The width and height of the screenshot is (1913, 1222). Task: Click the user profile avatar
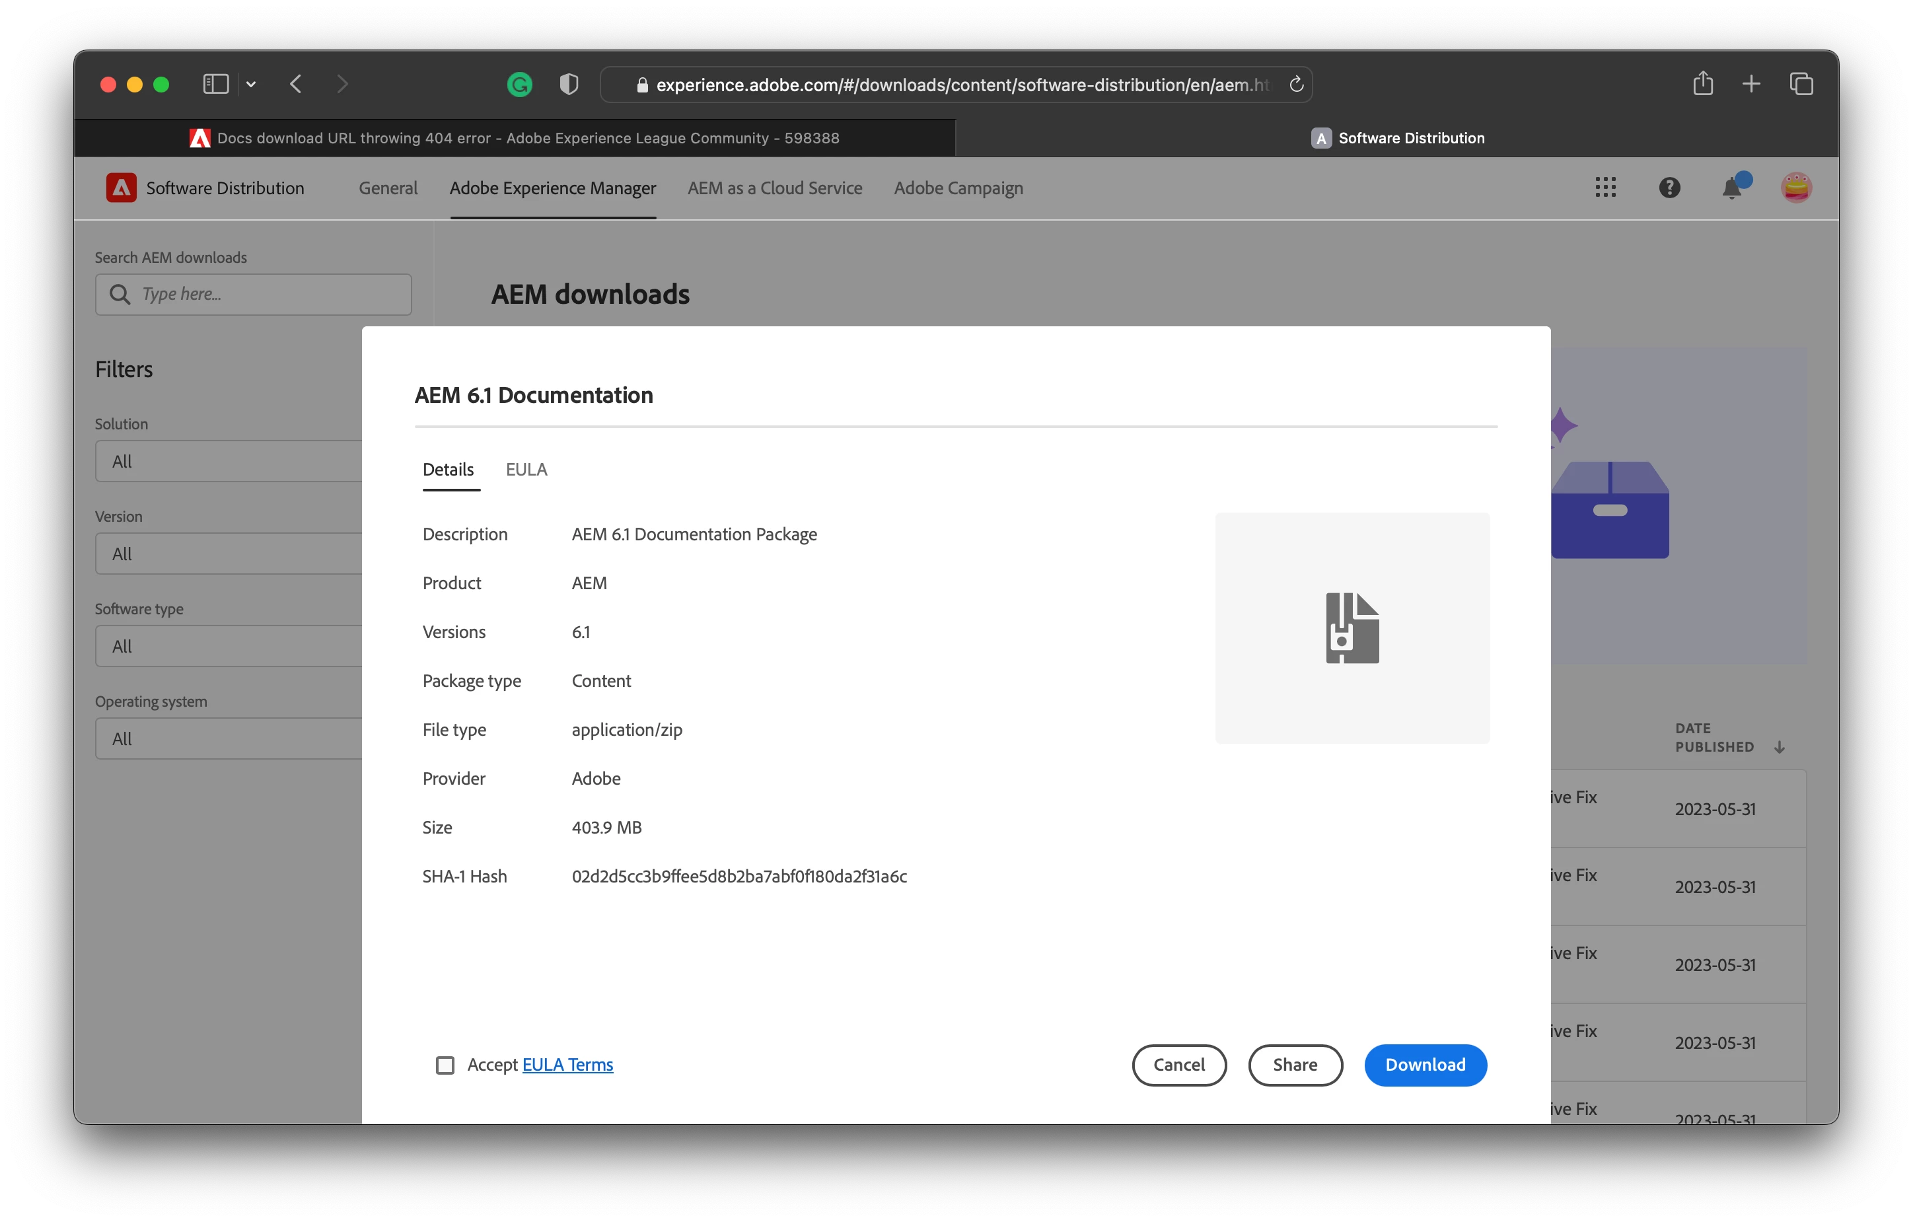[x=1795, y=188]
